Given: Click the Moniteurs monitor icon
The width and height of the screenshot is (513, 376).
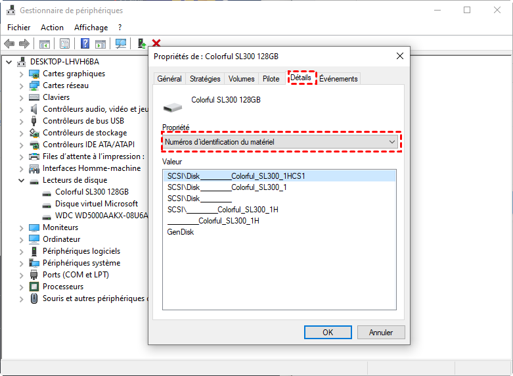Looking at the screenshot, I should [x=34, y=227].
